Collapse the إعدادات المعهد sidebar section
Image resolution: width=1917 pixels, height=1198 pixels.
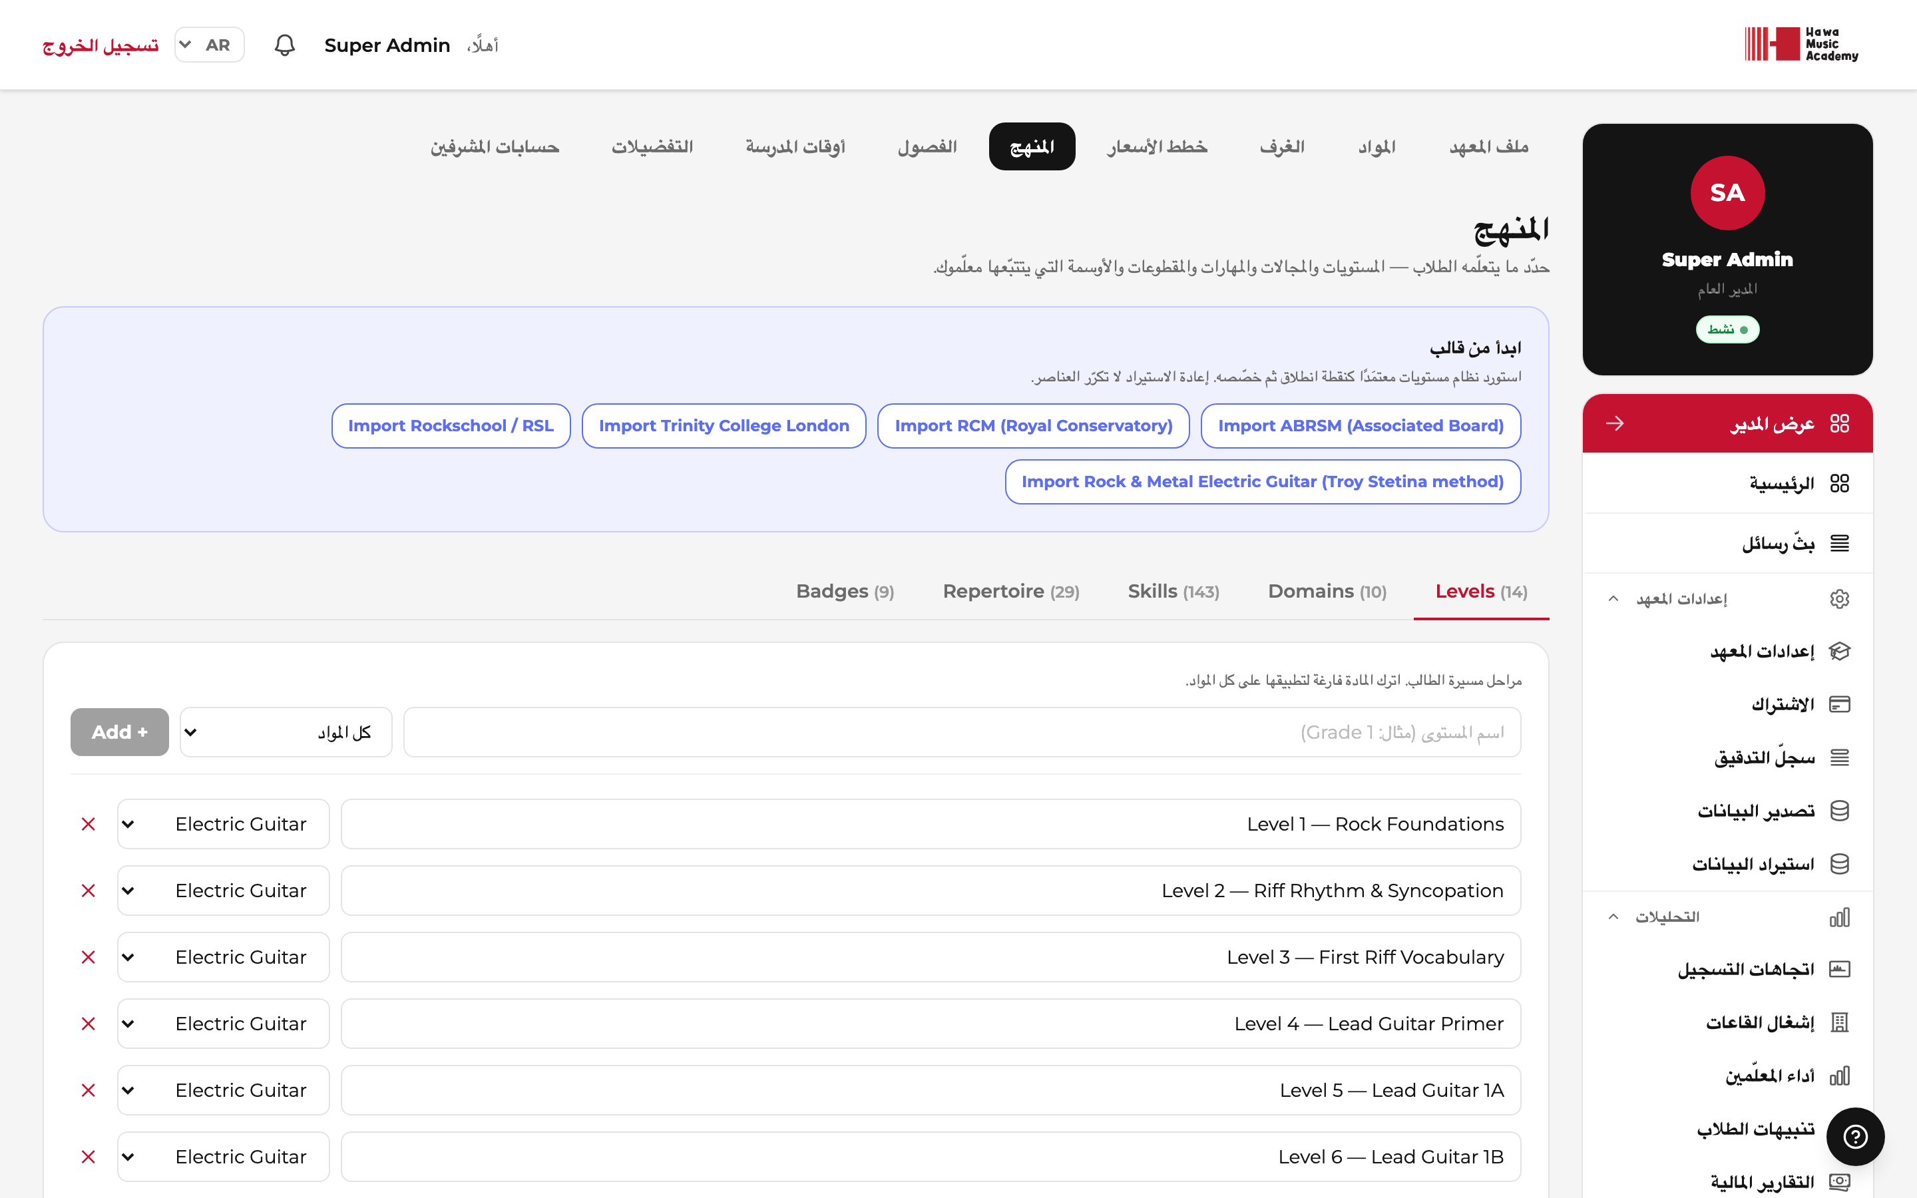pyautogui.click(x=1613, y=599)
